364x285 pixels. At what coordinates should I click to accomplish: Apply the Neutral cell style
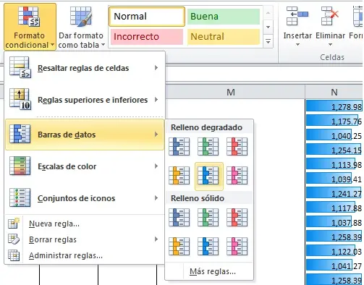point(224,37)
